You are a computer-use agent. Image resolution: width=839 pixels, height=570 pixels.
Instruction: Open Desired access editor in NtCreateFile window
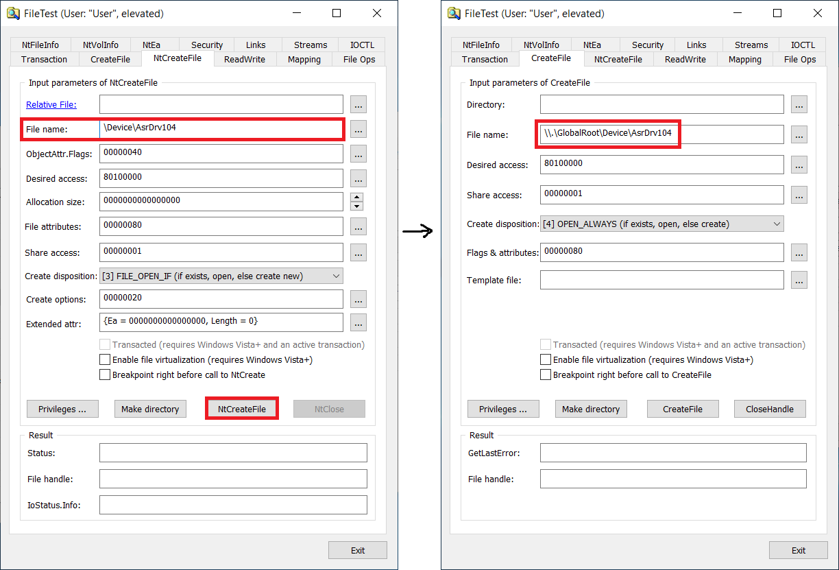pos(358,178)
